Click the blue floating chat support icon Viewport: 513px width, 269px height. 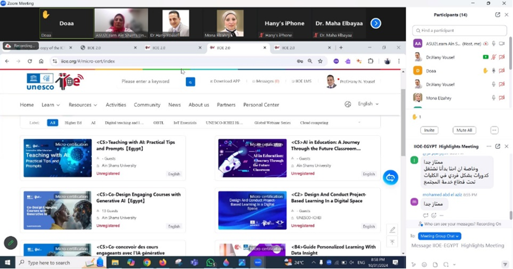pyautogui.click(x=390, y=177)
